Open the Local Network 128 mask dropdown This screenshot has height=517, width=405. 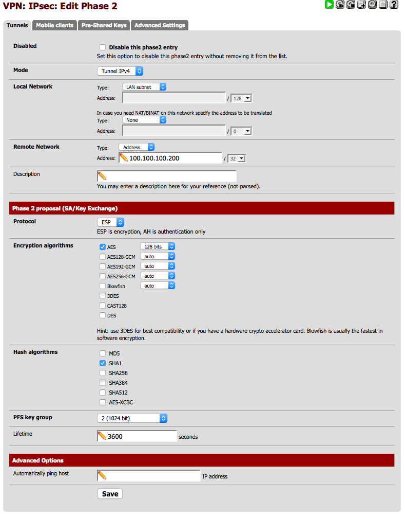tap(241, 98)
